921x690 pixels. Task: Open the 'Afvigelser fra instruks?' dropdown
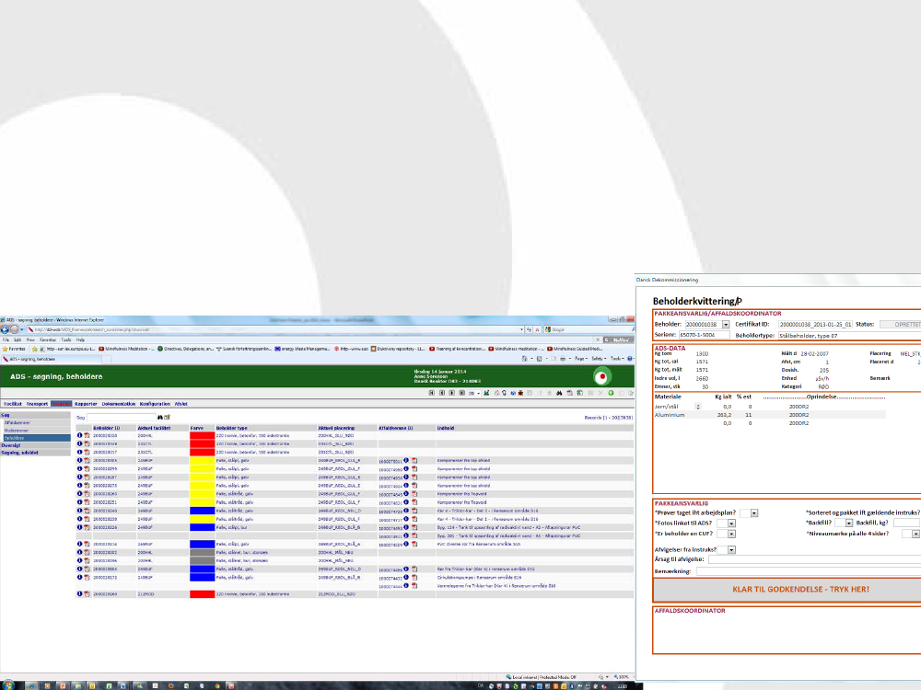click(731, 550)
